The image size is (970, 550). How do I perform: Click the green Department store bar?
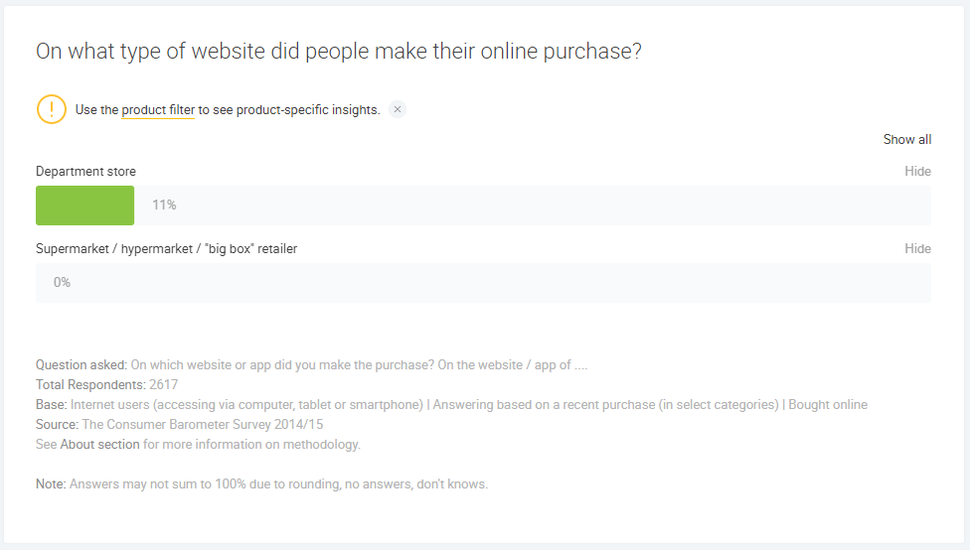coord(85,206)
